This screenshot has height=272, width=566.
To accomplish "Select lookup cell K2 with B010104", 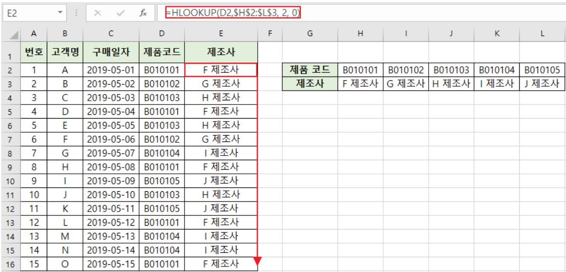I will pos(497,70).
